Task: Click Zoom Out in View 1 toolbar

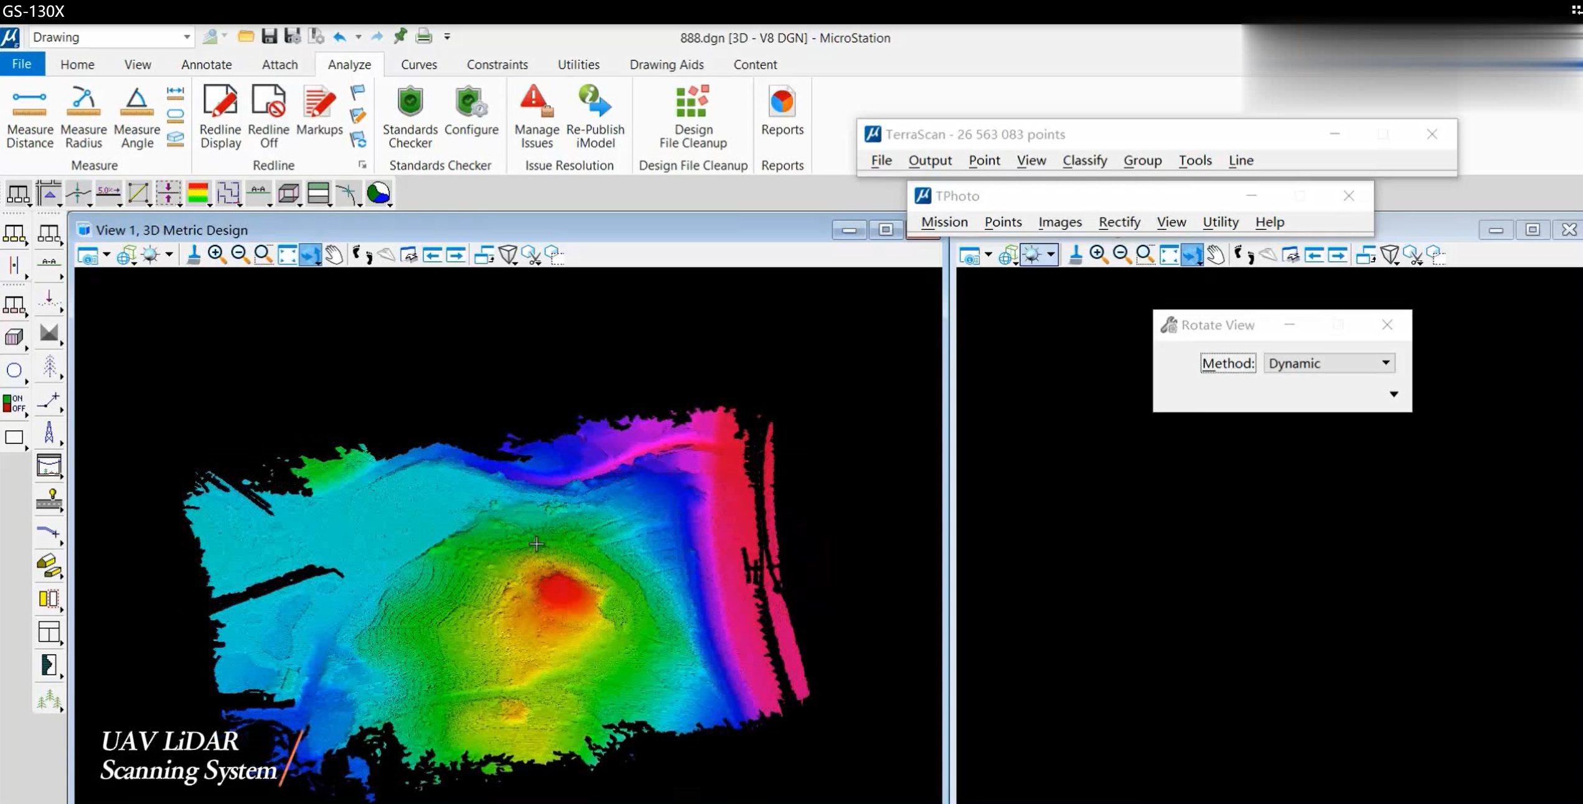Action: (x=240, y=254)
